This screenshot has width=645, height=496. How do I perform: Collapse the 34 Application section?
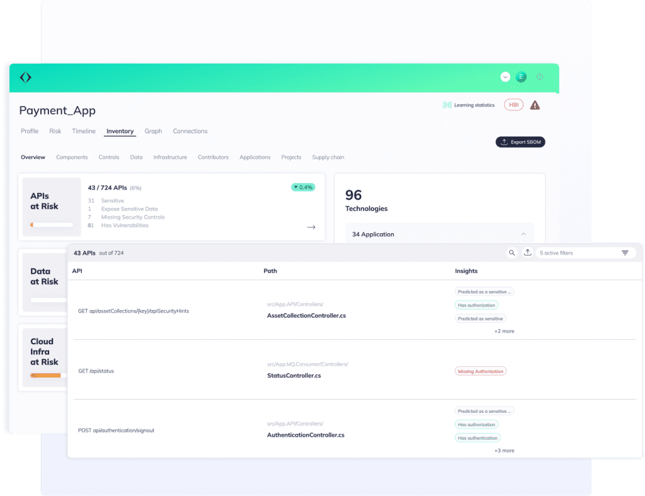(x=523, y=234)
